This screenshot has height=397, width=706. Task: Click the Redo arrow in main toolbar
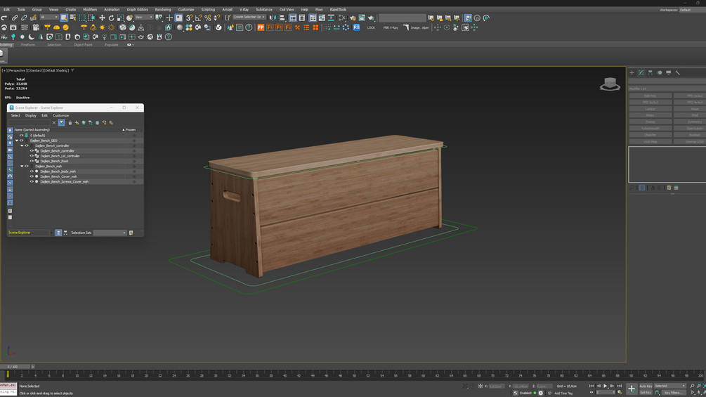[4, 18]
